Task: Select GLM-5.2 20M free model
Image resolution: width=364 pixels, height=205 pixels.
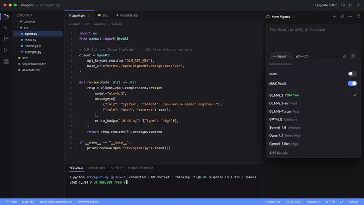Action: [x=313, y=95]
